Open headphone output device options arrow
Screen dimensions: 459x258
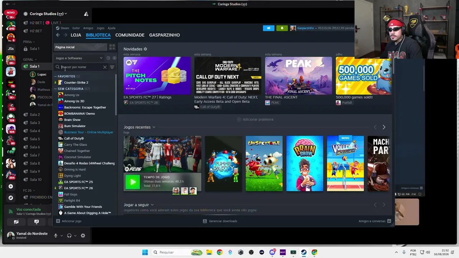(75, 235)
